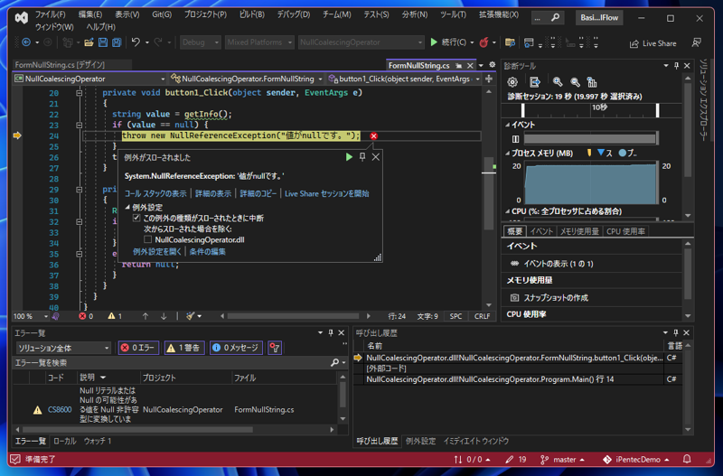This screenshot has height=476, width=723.
Task: Click the show details link
Action: 213,193
